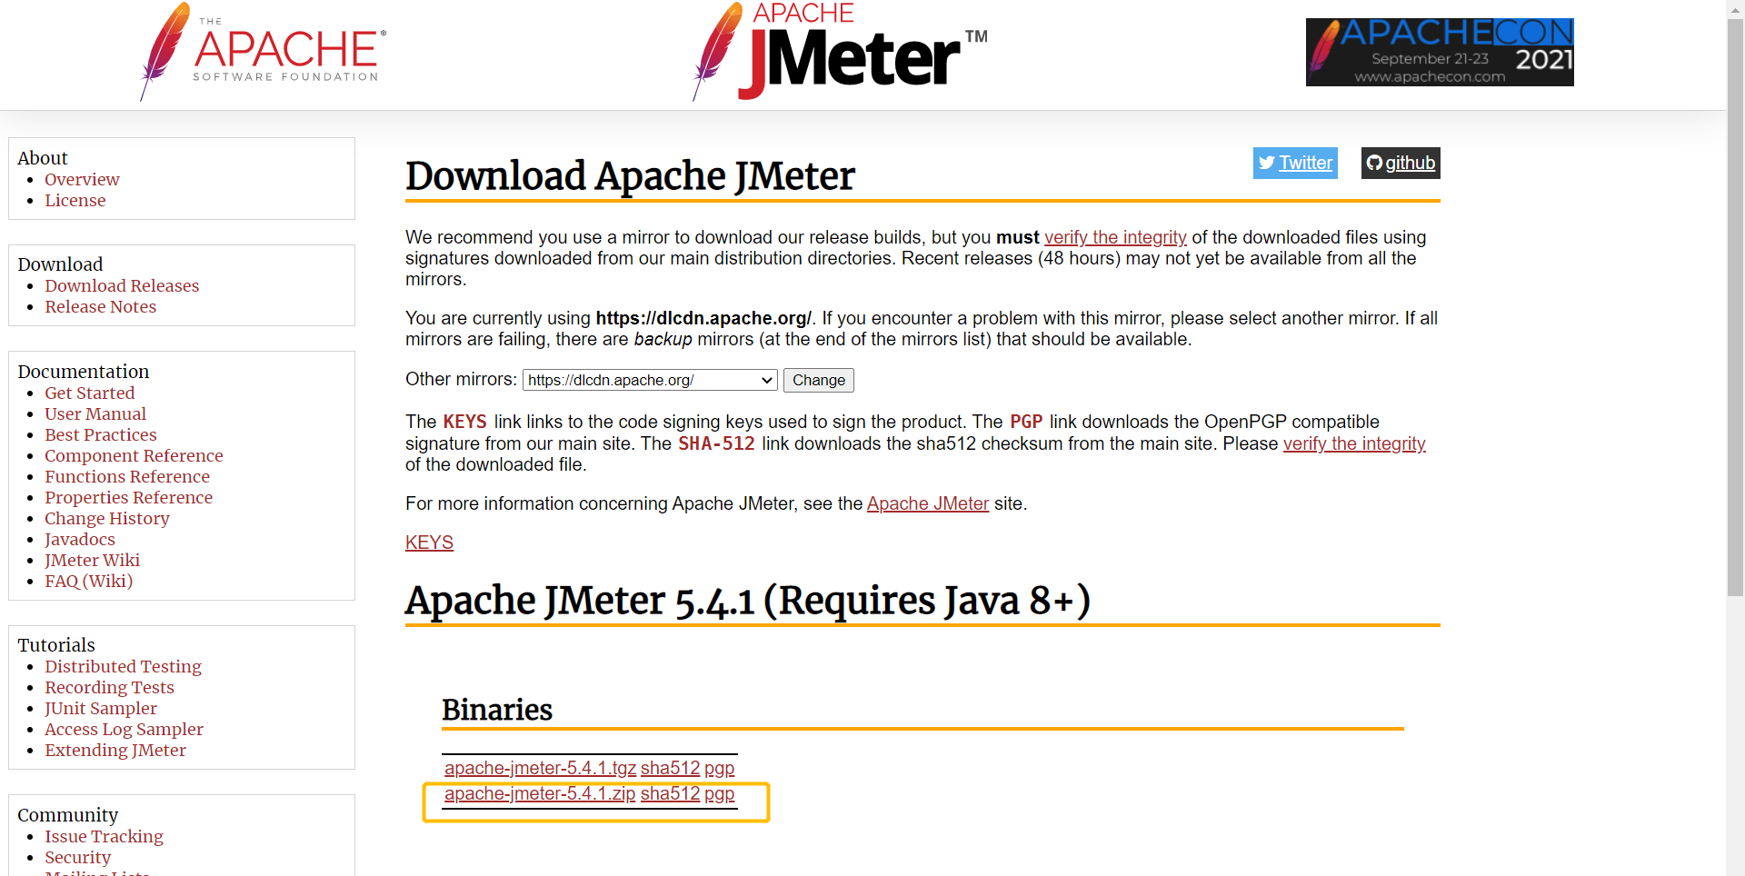This screenshot has width=1745, height=876.
Task: Open the Security link in Community
Action: (78, 857)
